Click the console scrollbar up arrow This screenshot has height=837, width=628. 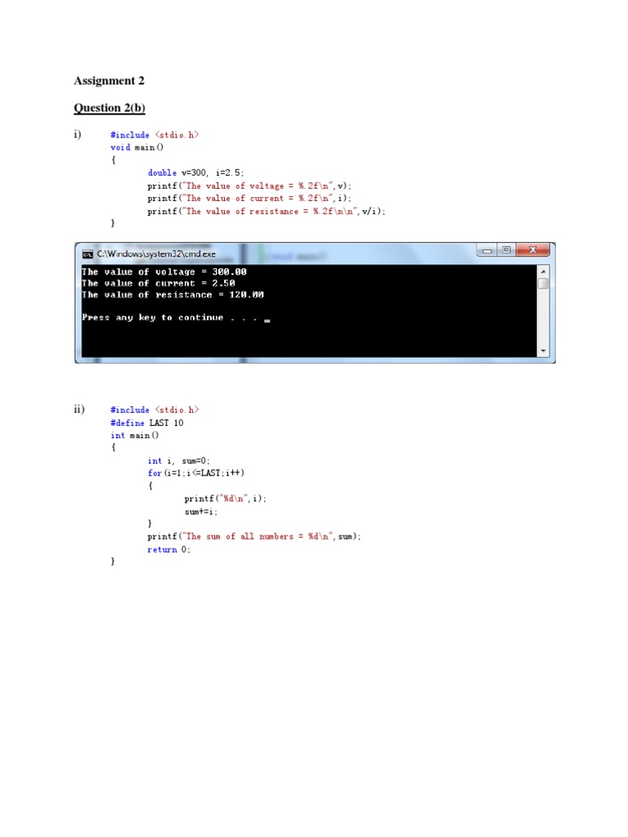pos(543,271)
